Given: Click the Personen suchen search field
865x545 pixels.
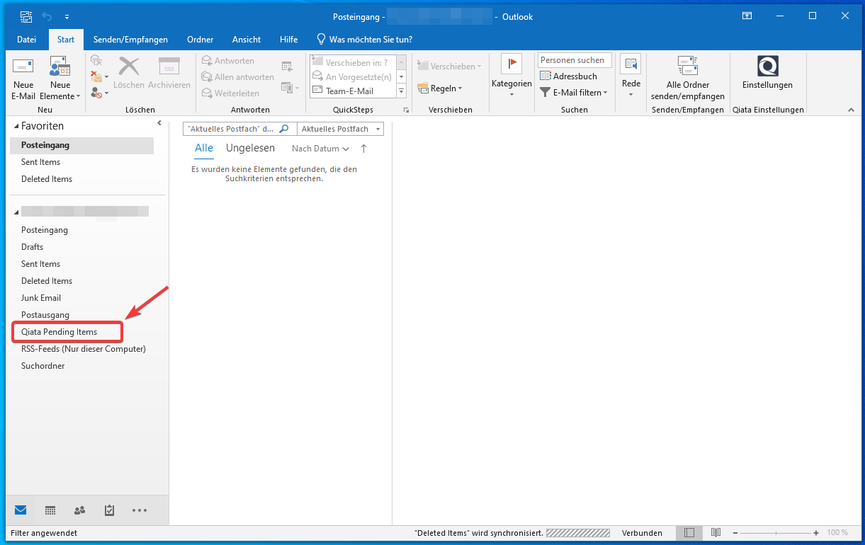Looking at the screenshot, I should (574, 60).
